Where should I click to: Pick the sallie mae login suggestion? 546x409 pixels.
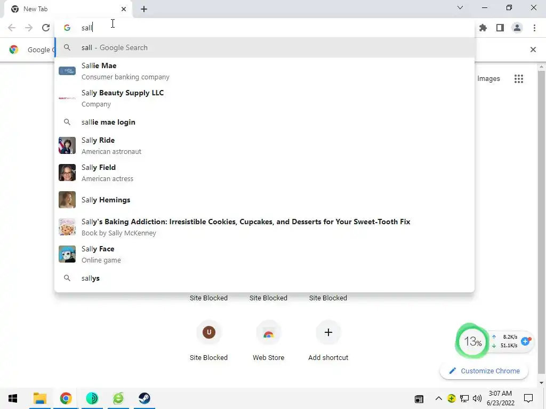(x=264, y=122)
